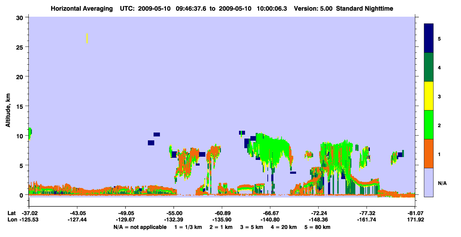Click the small green feature at 10 km on left edge
The height and width of the screenshot is (237, 461).
click(30, 133)
